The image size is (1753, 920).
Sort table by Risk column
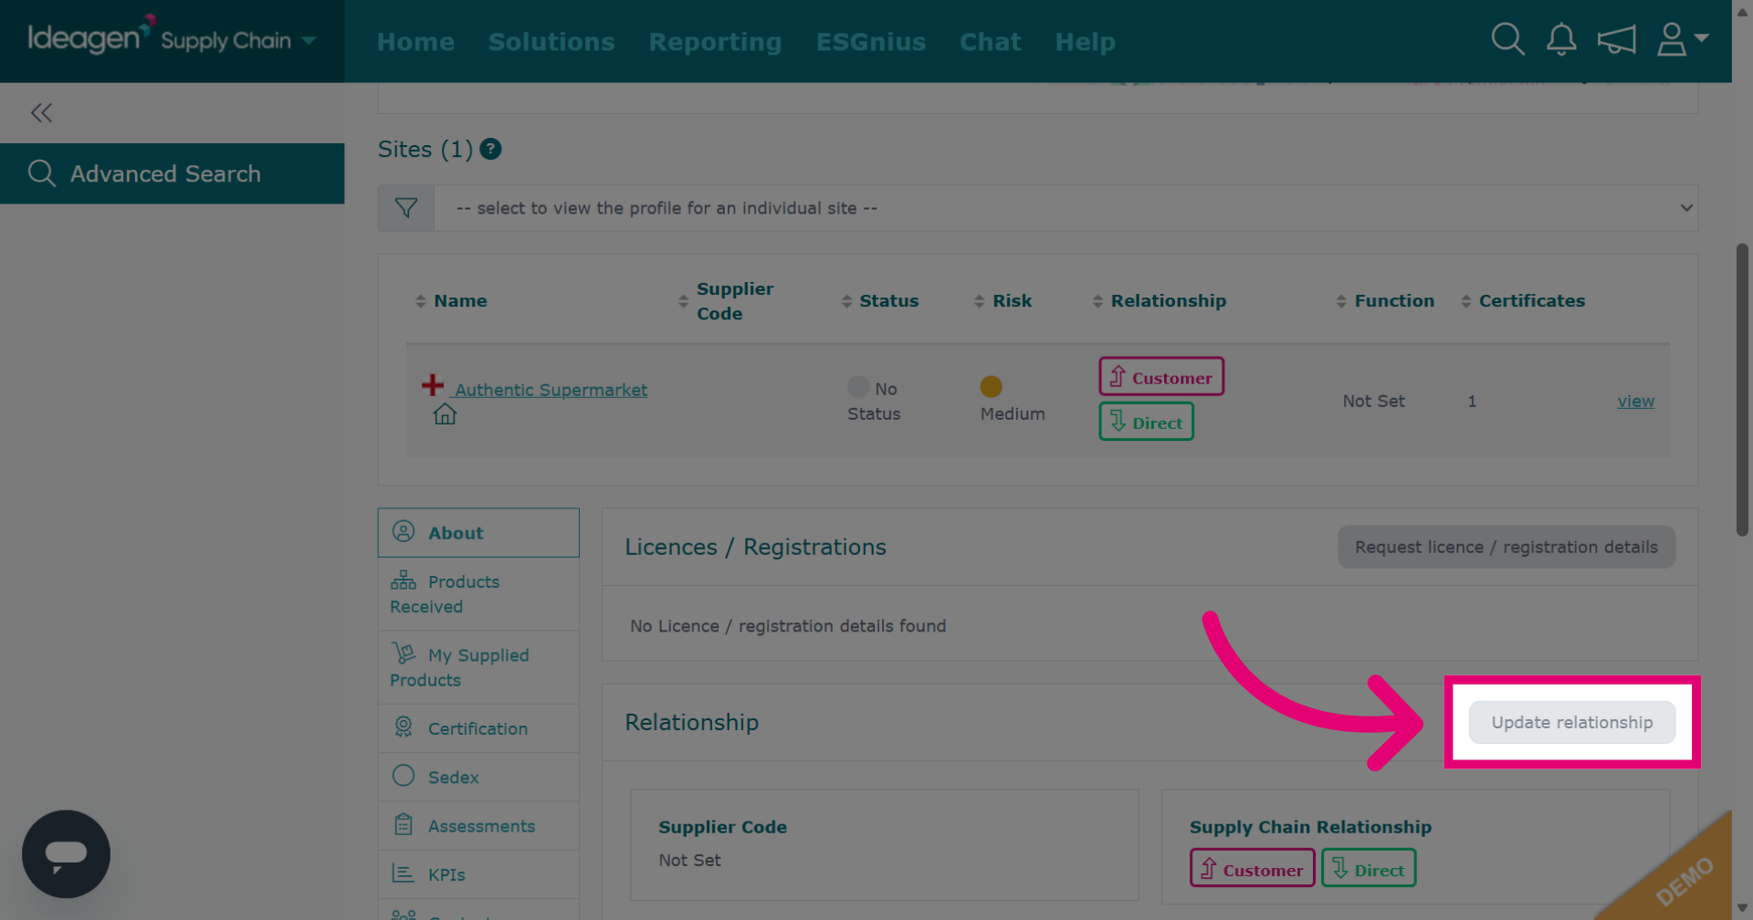1002,300
